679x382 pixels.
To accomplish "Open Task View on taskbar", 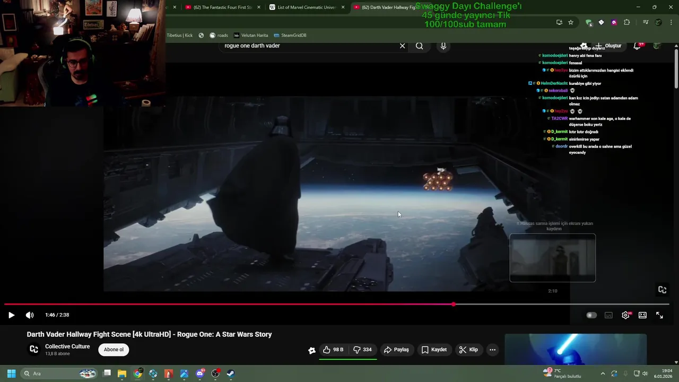I will 107,374.
